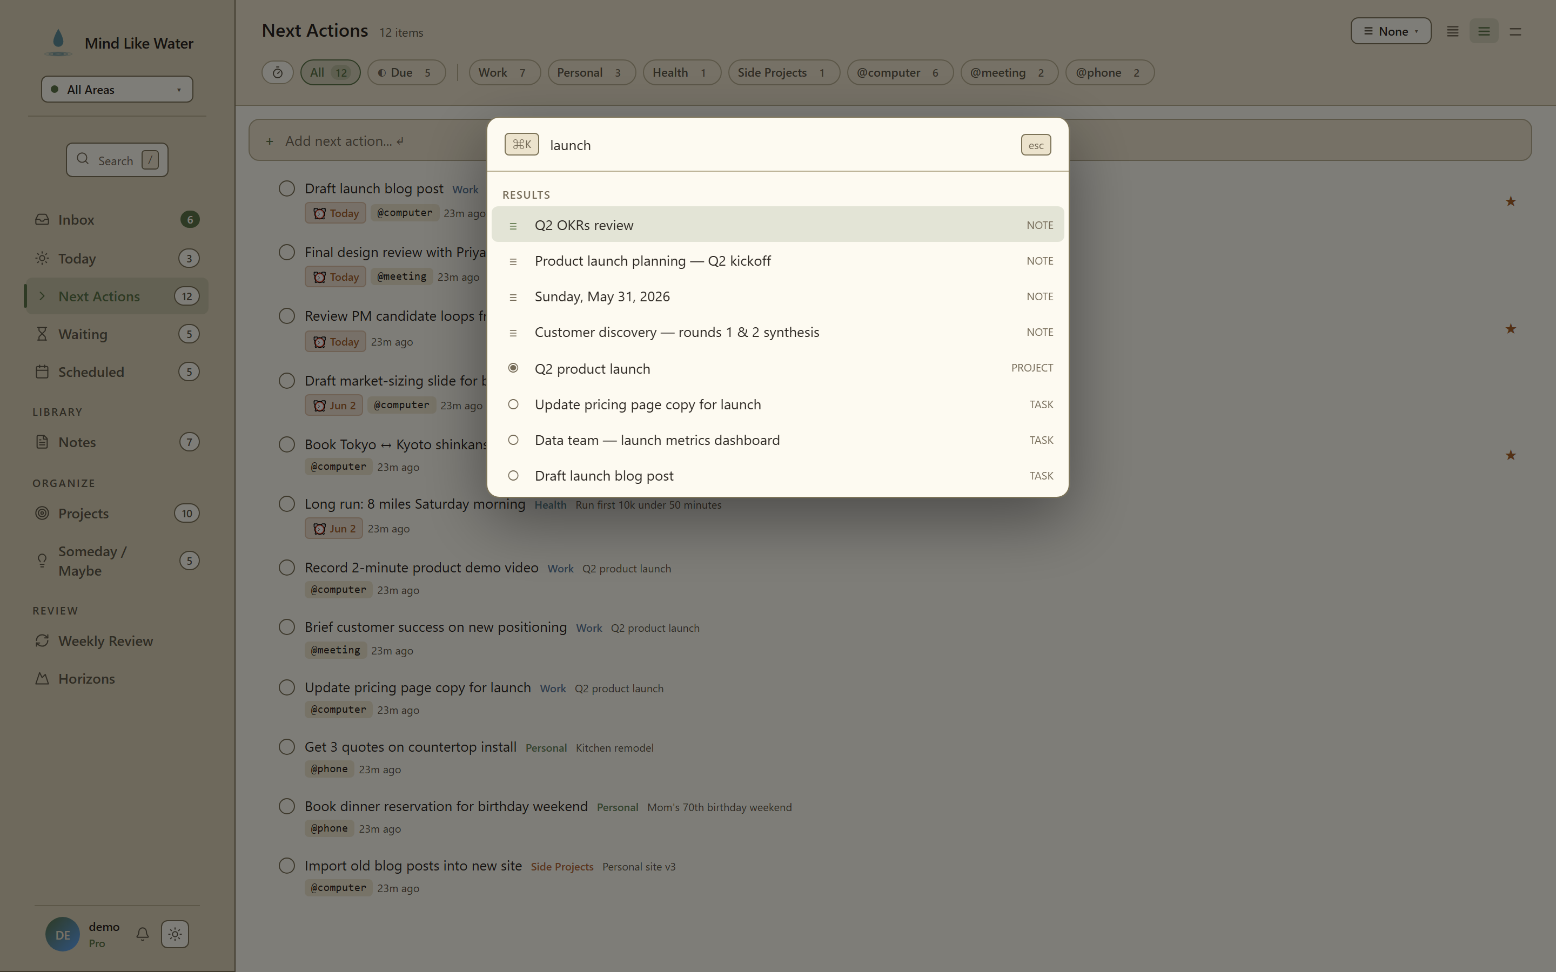Open Data team launch metrics dashboard result
Screen dimensions: 1556x972
(x=778, y=440)
